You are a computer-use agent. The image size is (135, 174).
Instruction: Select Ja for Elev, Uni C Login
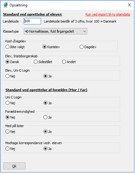tap(47, 76)
